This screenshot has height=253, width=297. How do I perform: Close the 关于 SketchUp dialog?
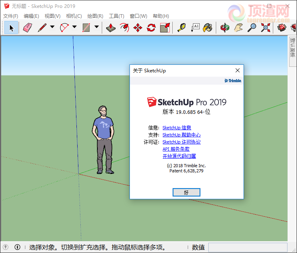pyautogui.click(x=238, y=70)
